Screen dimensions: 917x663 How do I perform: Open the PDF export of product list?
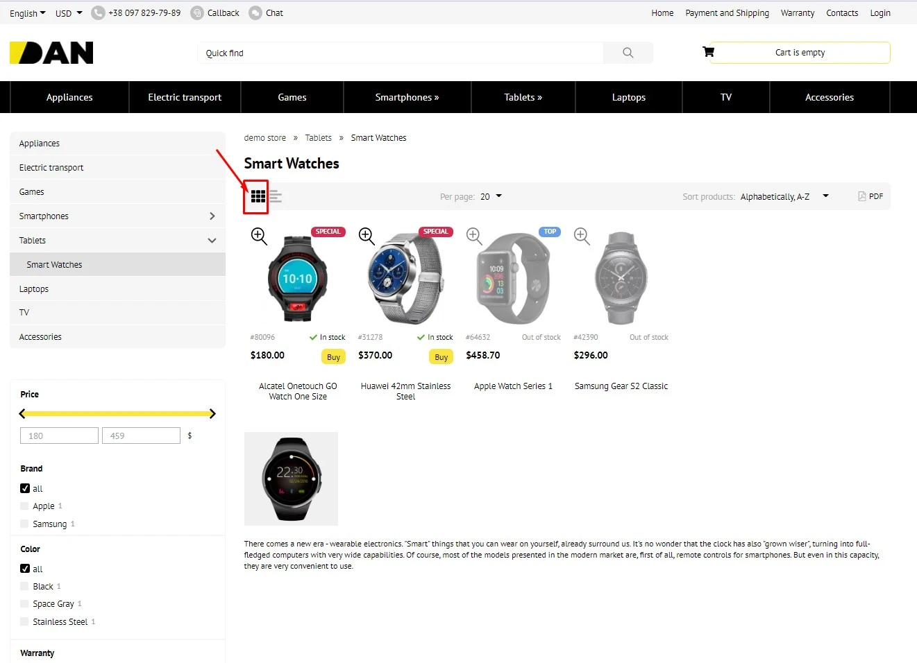click(x=871, y=196)
